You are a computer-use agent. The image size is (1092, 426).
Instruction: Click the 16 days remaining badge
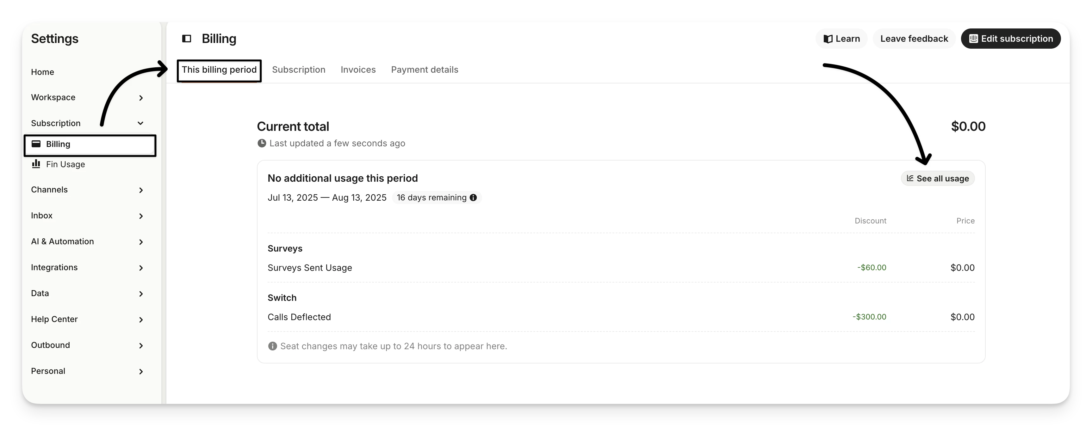click(x=436, y=197)
